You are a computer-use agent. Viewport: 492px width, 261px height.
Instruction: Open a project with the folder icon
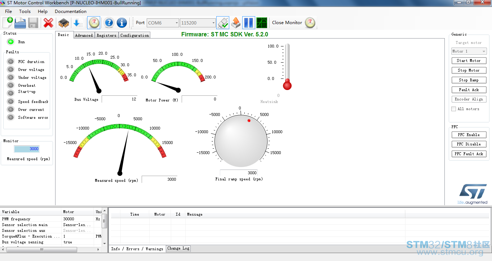coord(20,23)
